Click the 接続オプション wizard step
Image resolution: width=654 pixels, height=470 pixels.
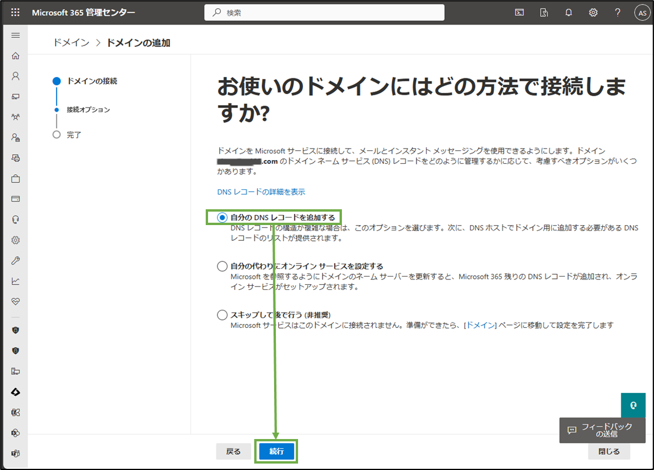88,110
